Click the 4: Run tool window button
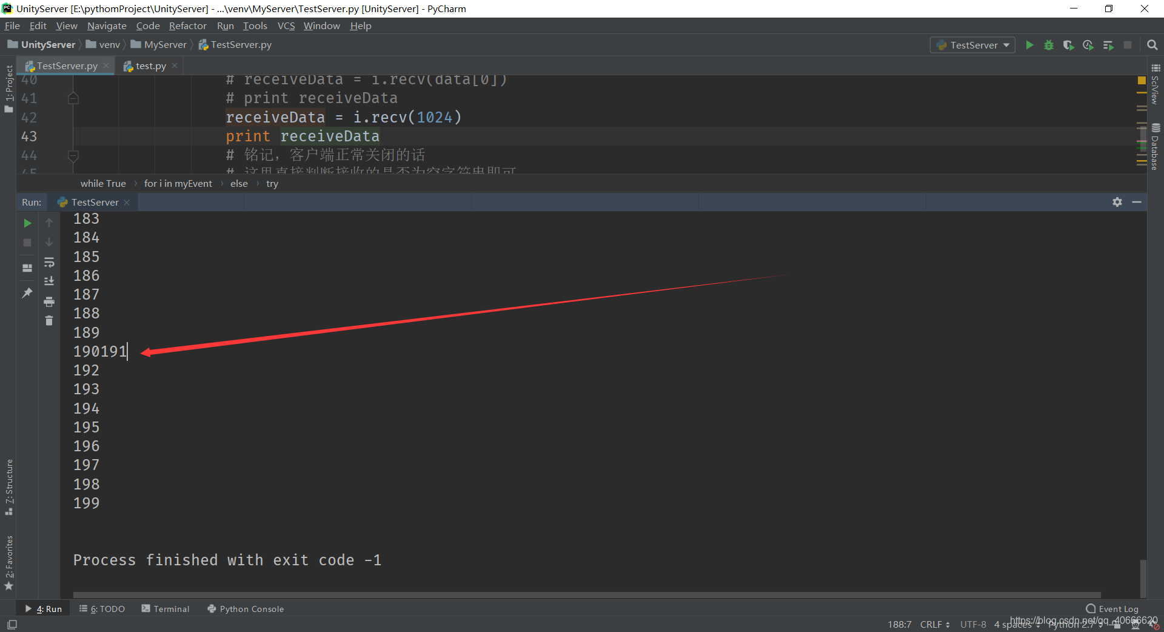This screenshot has height=632, width=1164. (x=44, y=609)
